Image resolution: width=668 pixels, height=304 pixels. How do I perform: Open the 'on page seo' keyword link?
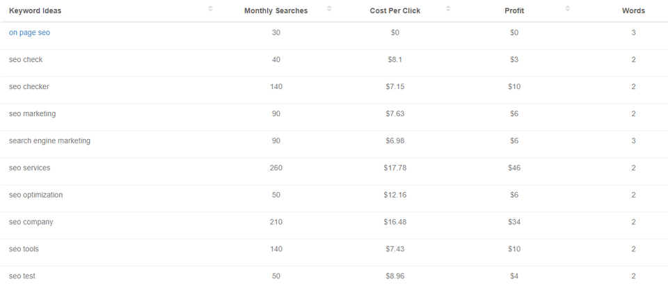tap(29, 33)
